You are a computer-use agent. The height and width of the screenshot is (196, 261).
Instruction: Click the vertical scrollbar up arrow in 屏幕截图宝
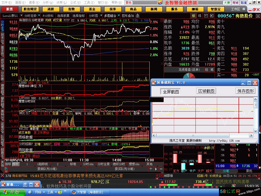coord(255,99)
